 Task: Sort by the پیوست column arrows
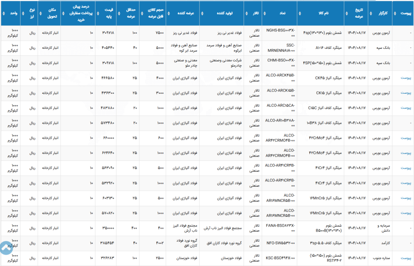[x=395, y=13]
